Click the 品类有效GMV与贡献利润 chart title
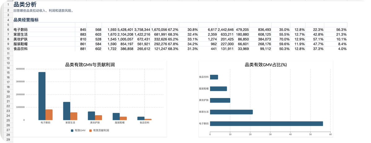371x143 pixels. 90,65
